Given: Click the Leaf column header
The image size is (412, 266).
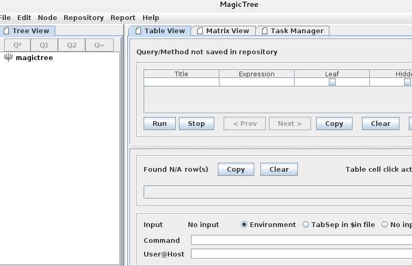Looking at the screenshot, I should coord(332,74).
